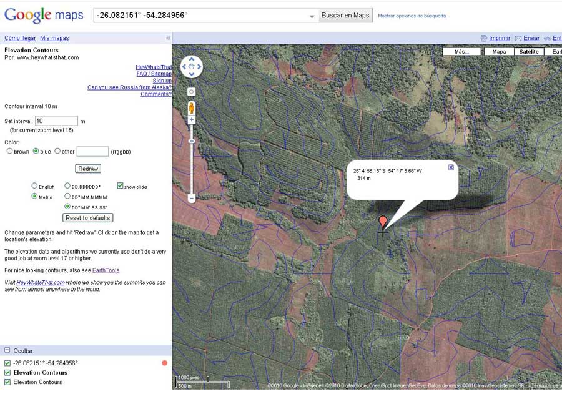Viewport: 562px width, 394px height.
Task: Select the English units radio button
Action: (x=34, y=186)
